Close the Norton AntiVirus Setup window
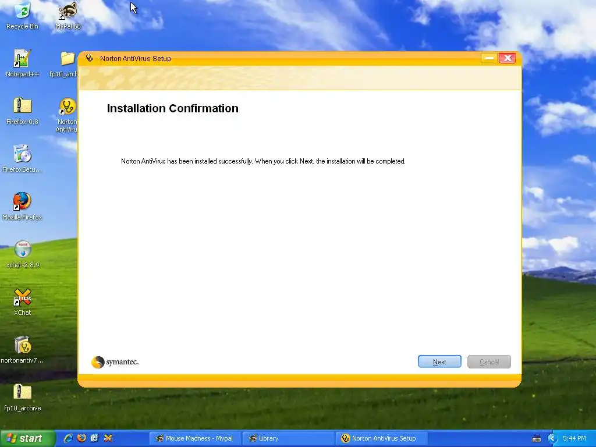 click(x=507, y=58)
